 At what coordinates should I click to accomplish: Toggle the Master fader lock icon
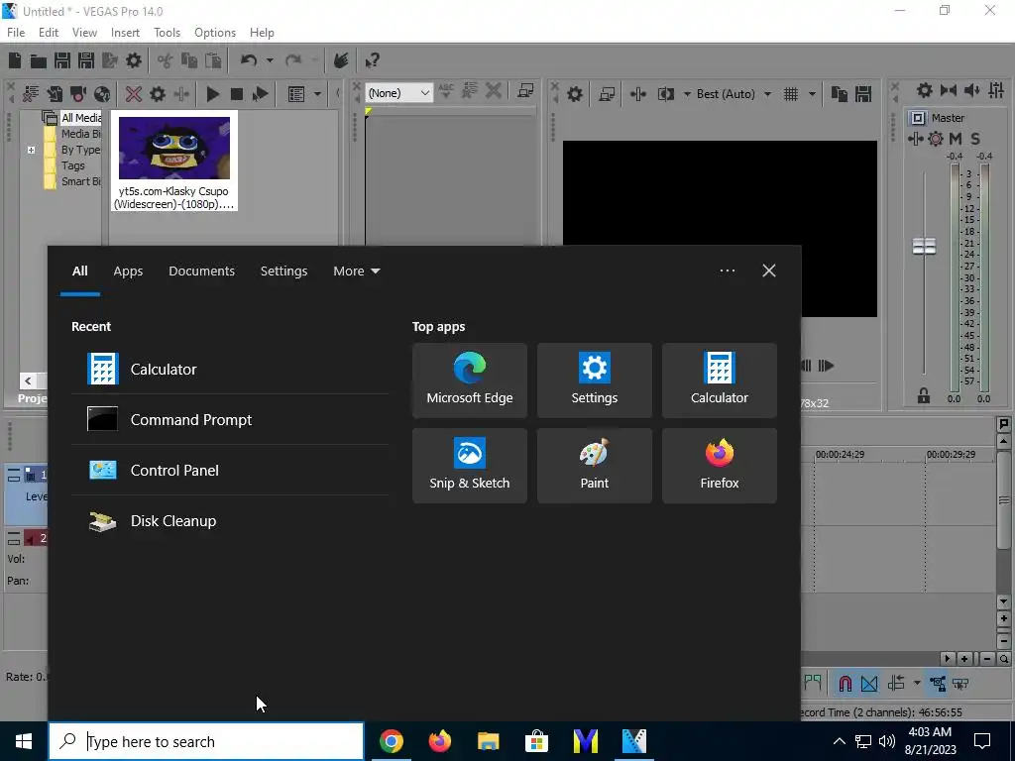point(924,396)
